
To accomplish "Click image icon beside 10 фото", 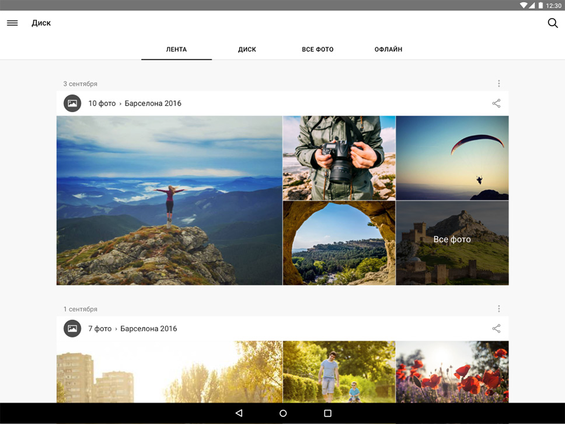I will (x=72, y=103).
